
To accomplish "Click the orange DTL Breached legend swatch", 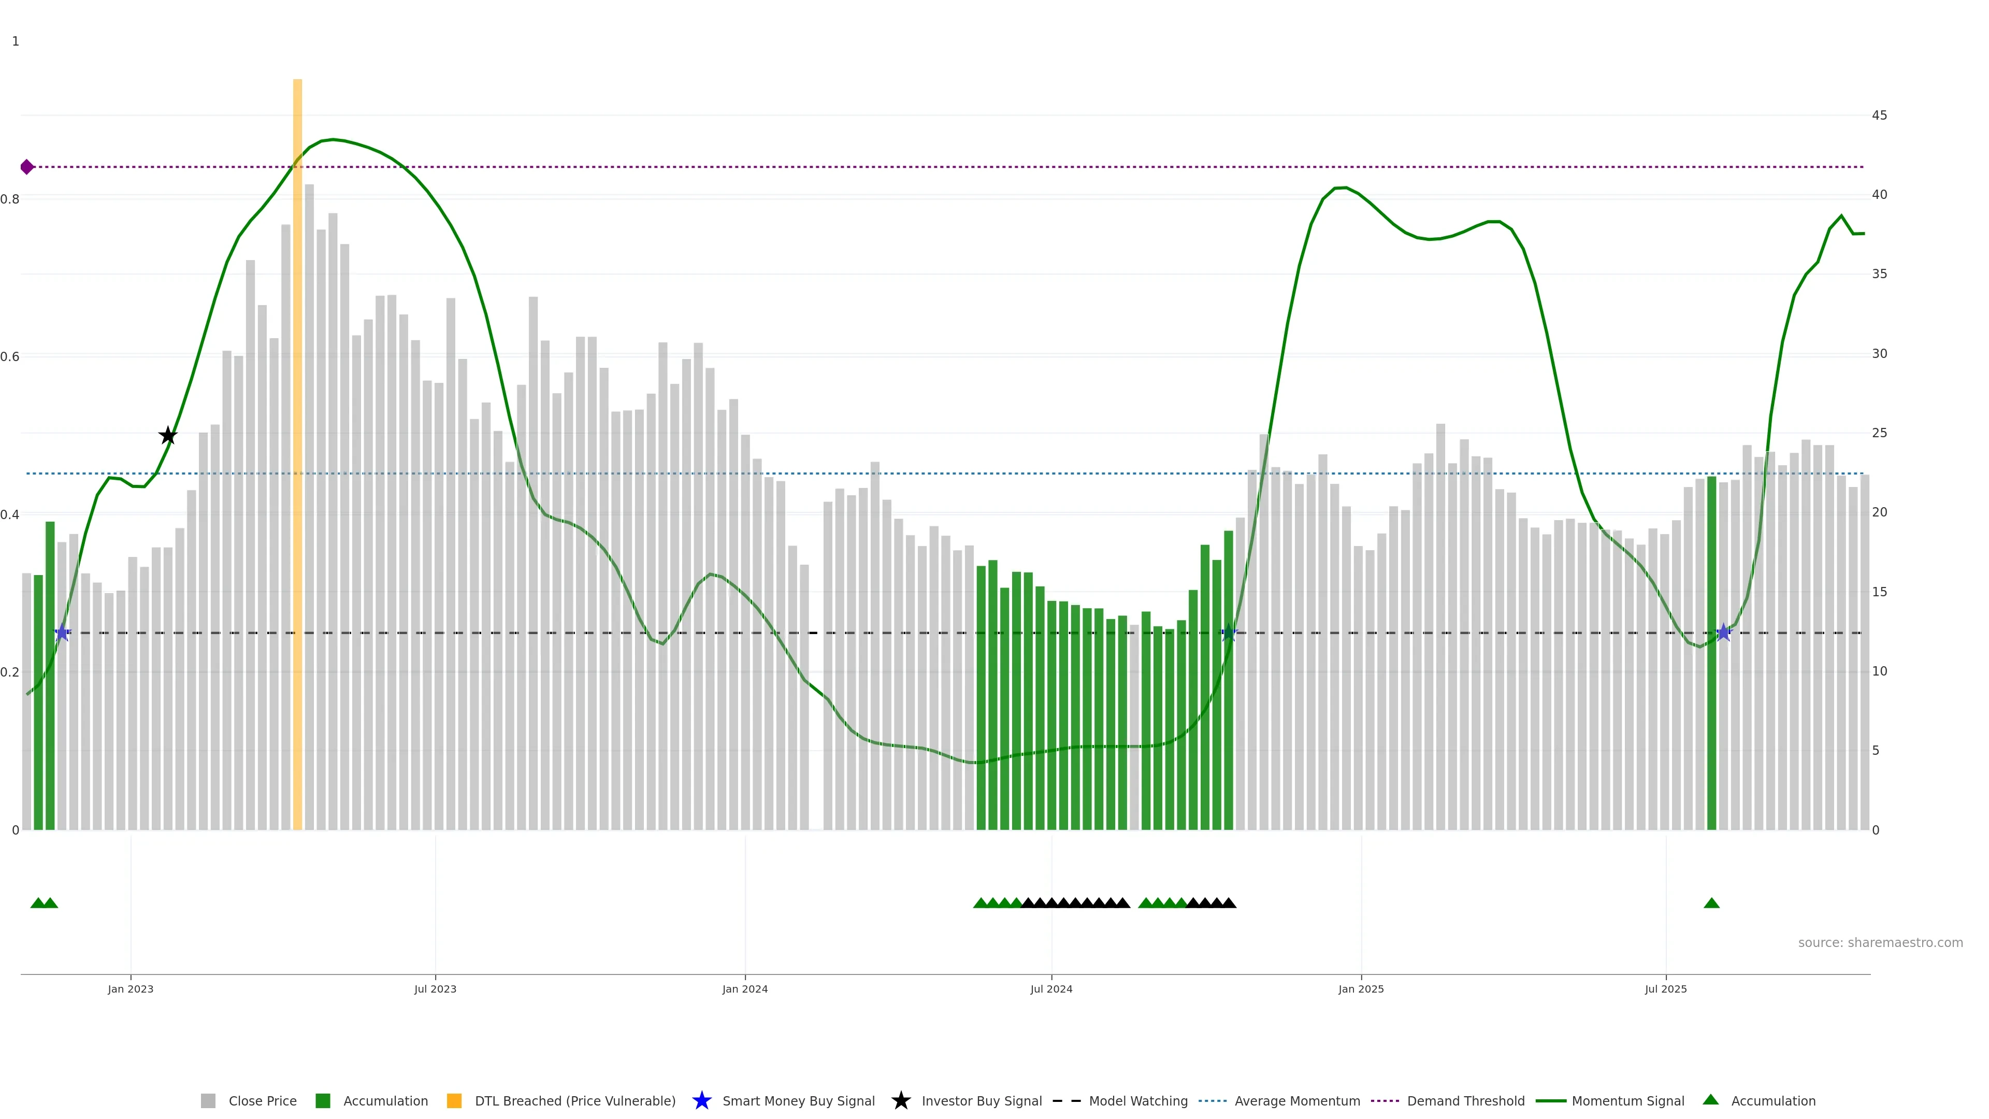I will (x=454, y=1101).
